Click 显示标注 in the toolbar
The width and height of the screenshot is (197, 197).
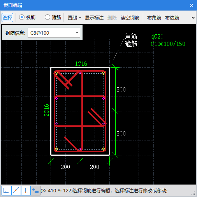pyautogui.click(x=94, y=18)
